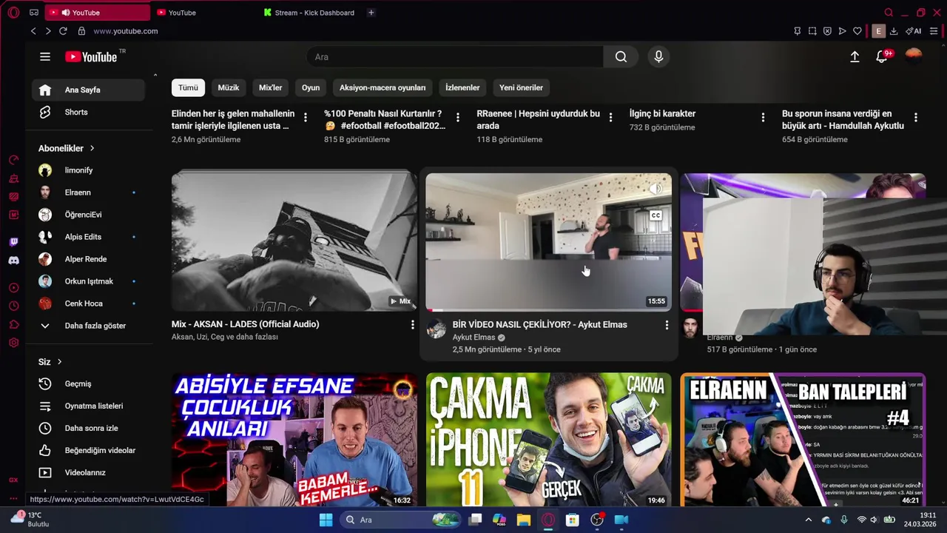Click the Opera My Flow send icon
Screen dimensions: 947x533
[842, 31]
